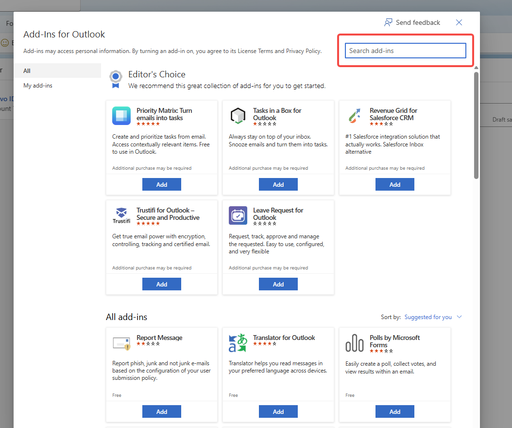Expand the sort order chevron arrow

pos(460,317)
